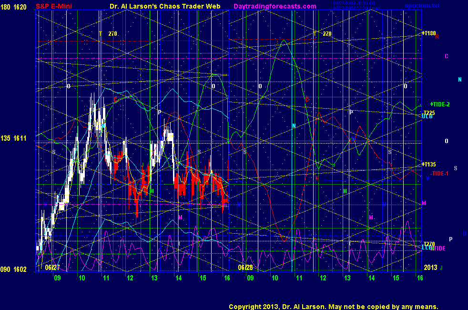This screenshot has width=468, height=310.
Task: Click the magenta XTIDE label
Action: tap(438, 248)
